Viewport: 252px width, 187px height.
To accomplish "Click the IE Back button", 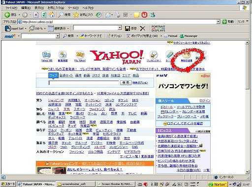I will (10, 15).
